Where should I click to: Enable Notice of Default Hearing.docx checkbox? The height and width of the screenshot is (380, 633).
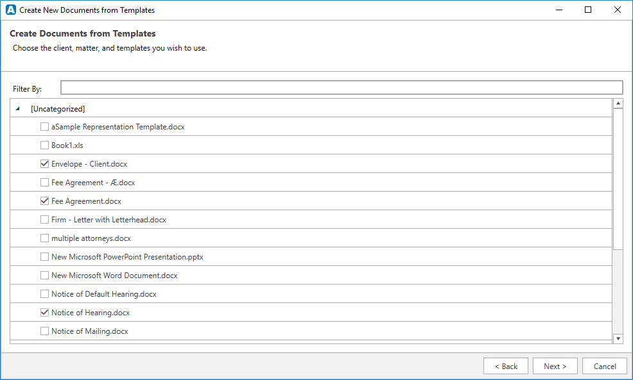pyautogui.click(x=44, y=294)
